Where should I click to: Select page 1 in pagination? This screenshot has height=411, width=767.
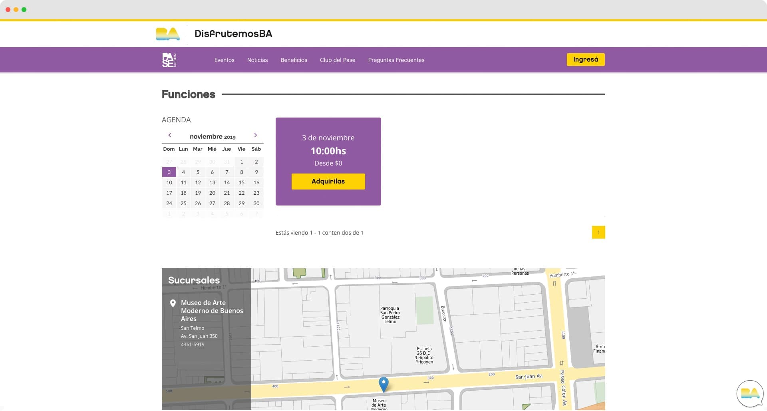pyautogui.click(x=598, y=233)
